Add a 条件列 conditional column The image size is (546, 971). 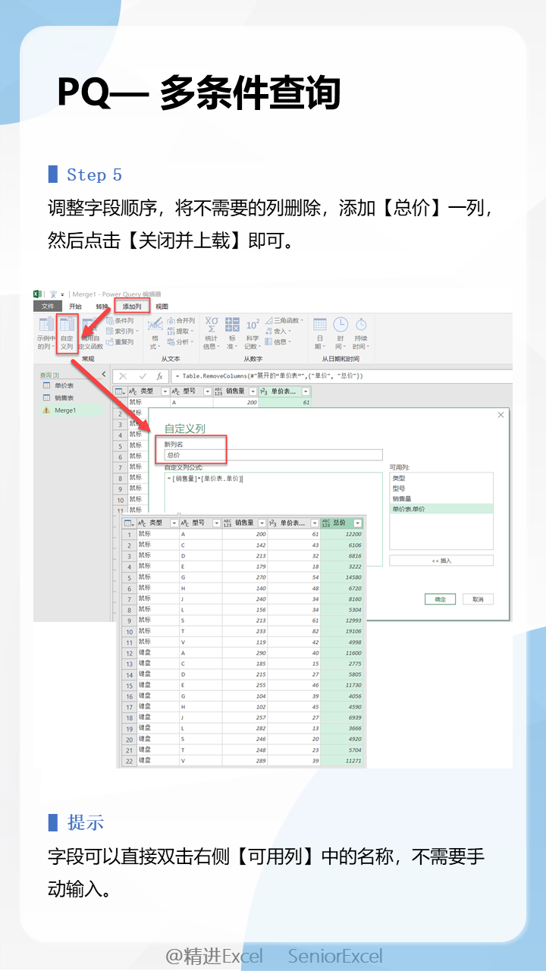[x=119, y=321]
